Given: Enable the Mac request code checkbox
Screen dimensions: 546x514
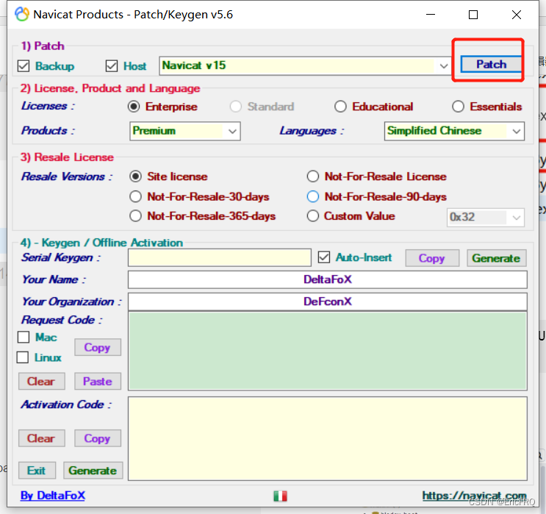Looking at the screenshot, I should pyautogui.click(x=24, y=337).
